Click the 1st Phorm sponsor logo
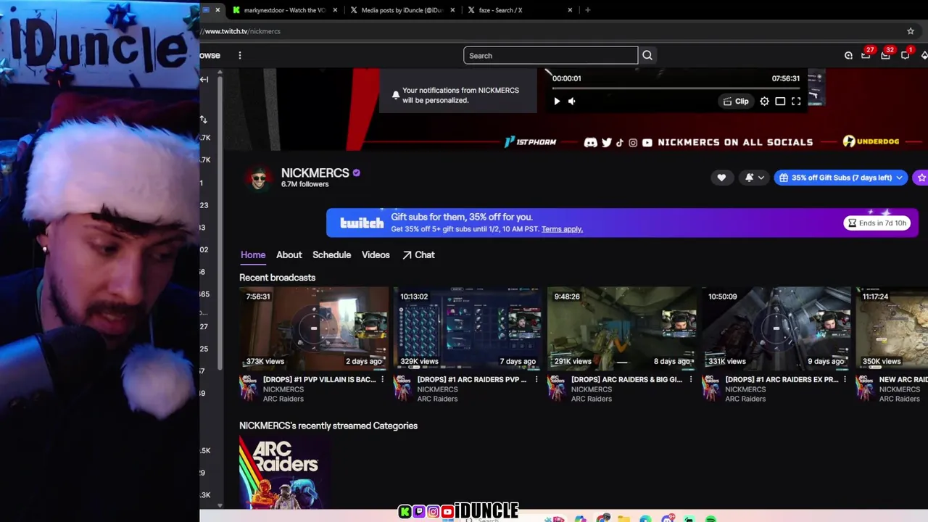 coord(530,142)
